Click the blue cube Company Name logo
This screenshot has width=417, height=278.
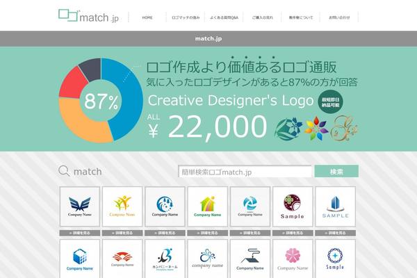click(x=80, y=259)
